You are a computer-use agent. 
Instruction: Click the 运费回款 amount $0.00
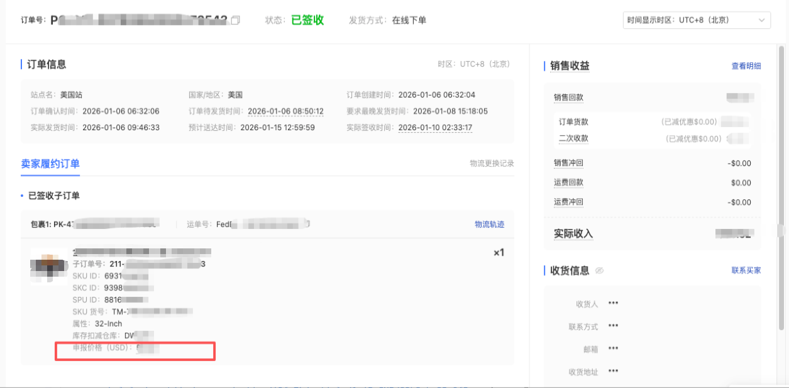tap(741, 183)
